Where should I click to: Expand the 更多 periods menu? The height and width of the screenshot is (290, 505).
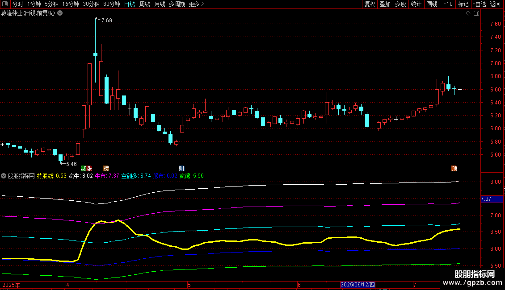(x=196, y=4)
